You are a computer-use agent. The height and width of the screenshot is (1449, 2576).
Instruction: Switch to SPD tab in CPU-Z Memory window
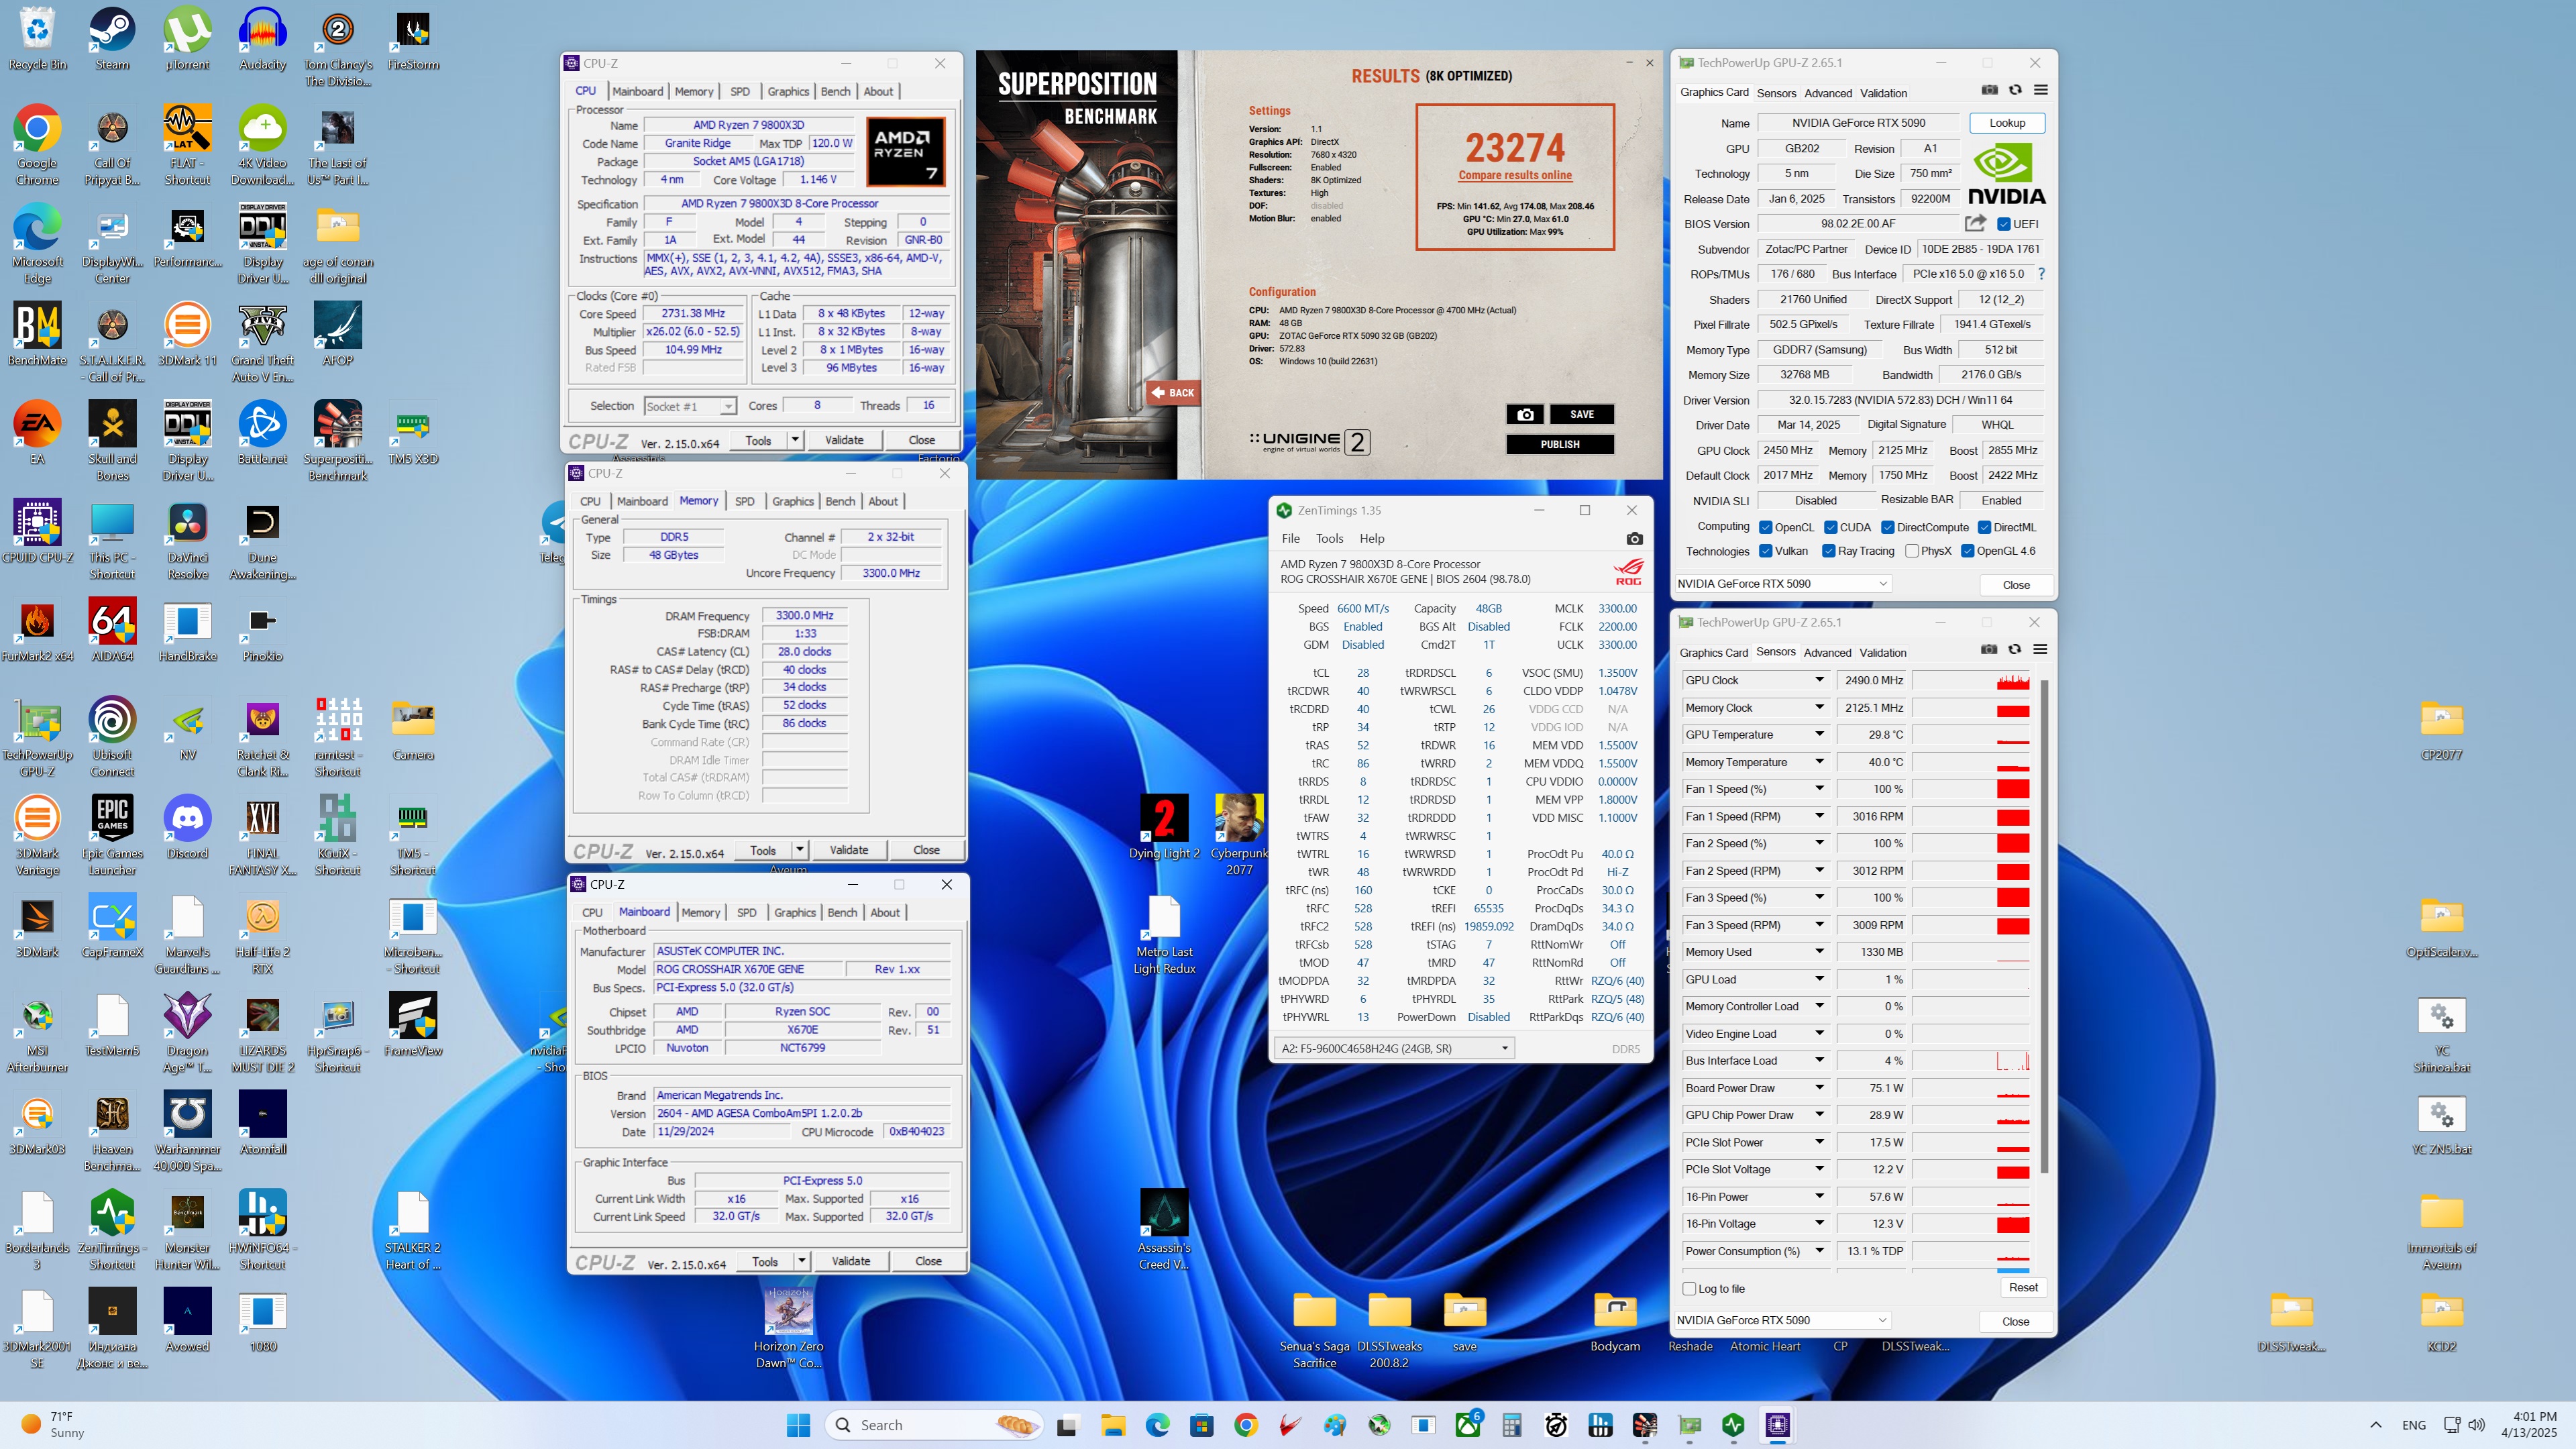pos(744,501)
